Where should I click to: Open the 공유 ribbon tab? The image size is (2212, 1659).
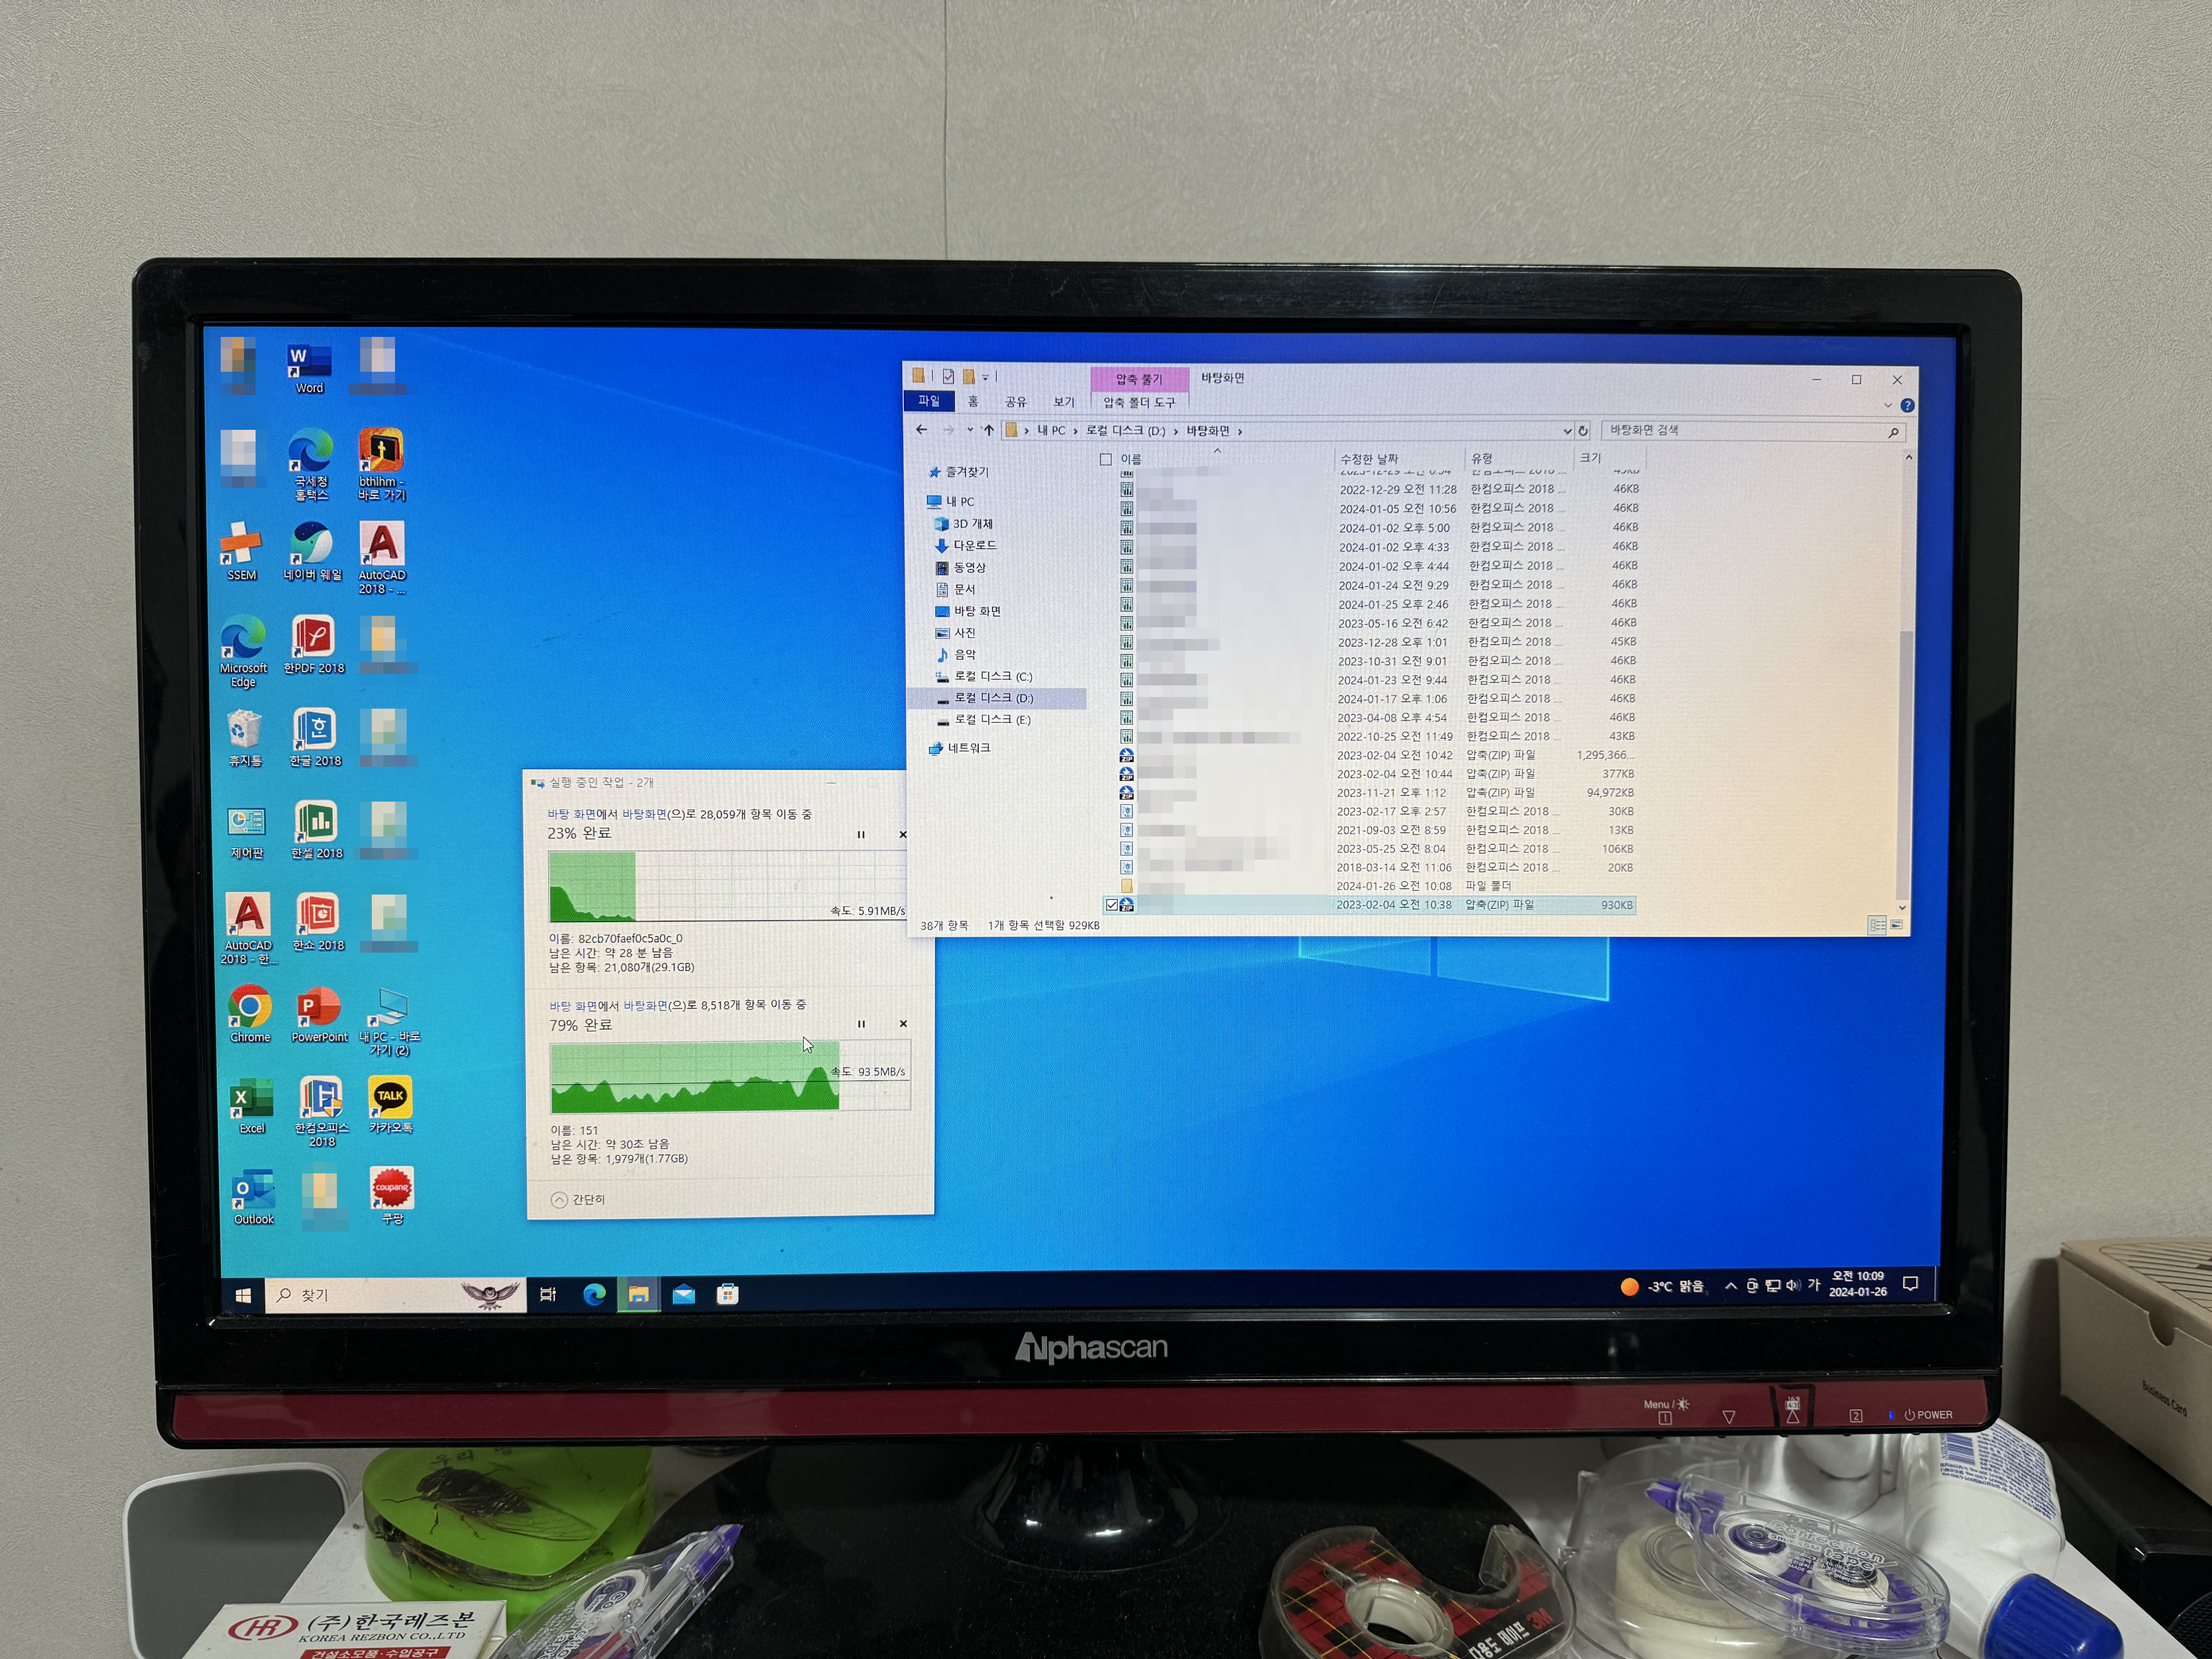point(1016,402)
